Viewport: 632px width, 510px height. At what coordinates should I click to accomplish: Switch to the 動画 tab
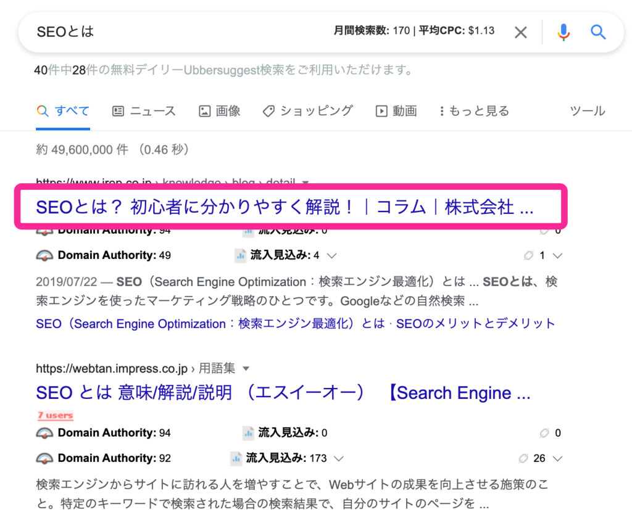pyautogui.click(x=396, y=111)
